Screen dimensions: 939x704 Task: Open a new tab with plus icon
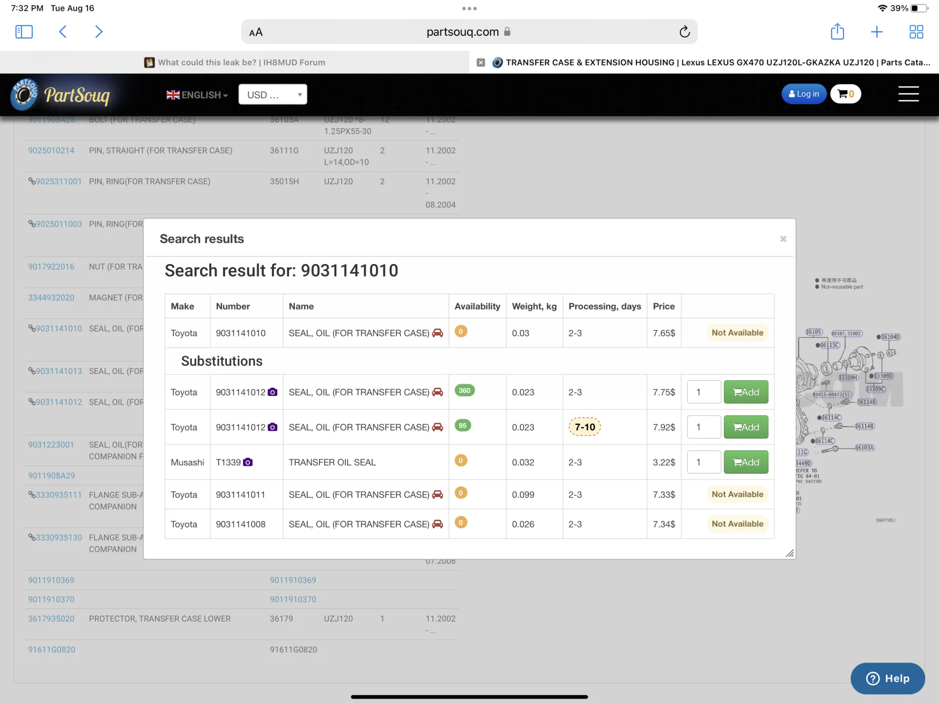click(877, 32)
